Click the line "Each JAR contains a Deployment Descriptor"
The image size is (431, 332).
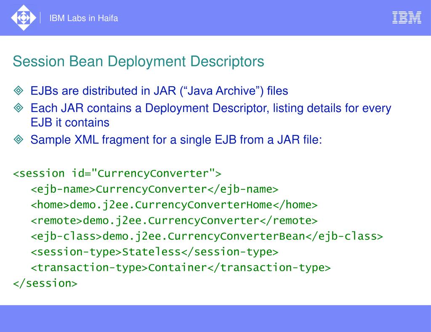point(211,108)
